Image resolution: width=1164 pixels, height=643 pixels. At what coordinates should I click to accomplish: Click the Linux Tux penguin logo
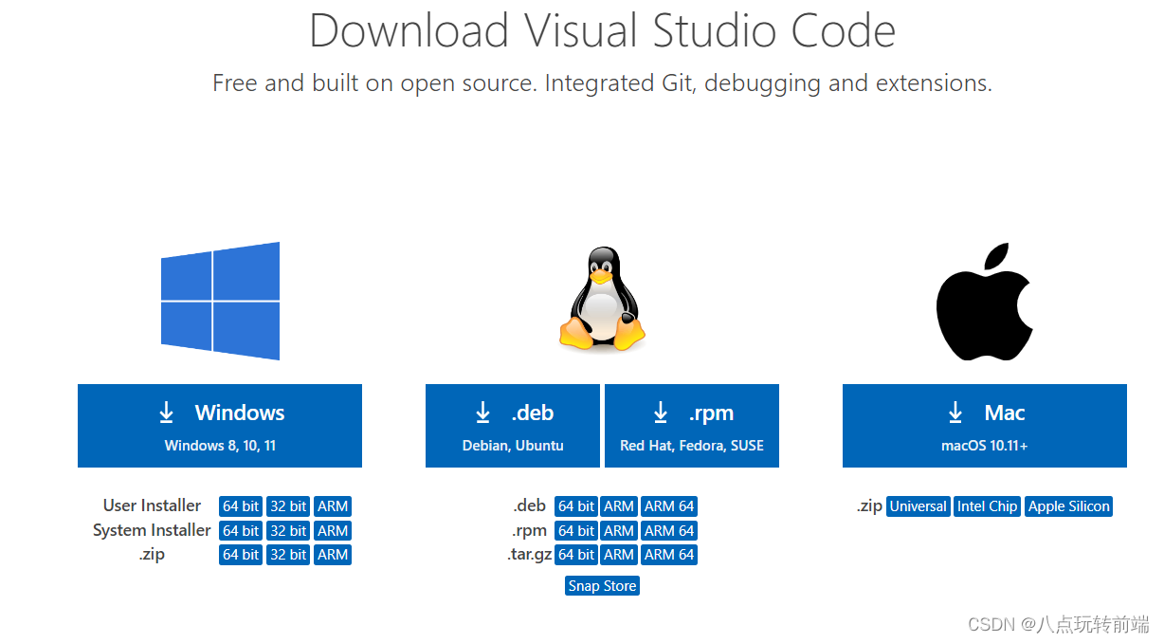[x=602, y=299]
